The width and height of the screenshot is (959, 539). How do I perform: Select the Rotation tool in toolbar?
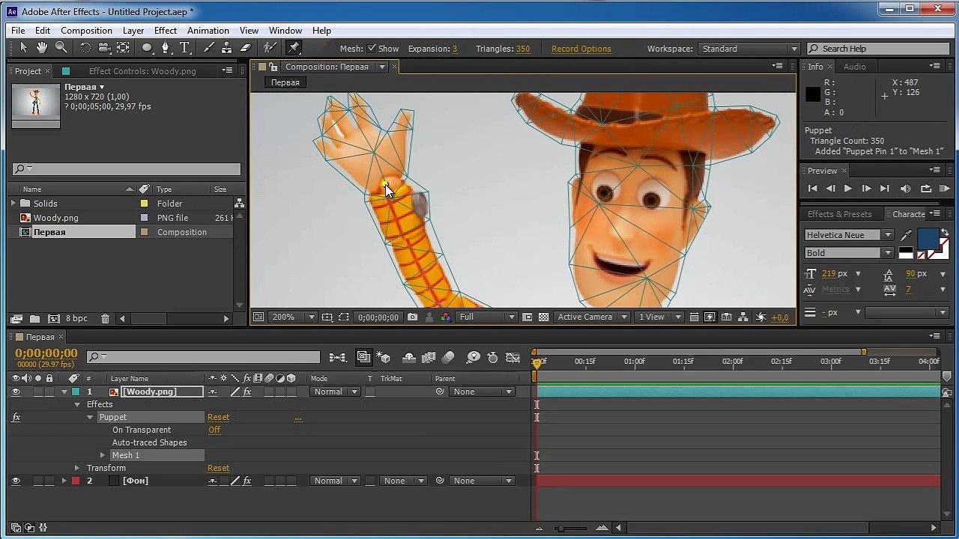[85, 48]
